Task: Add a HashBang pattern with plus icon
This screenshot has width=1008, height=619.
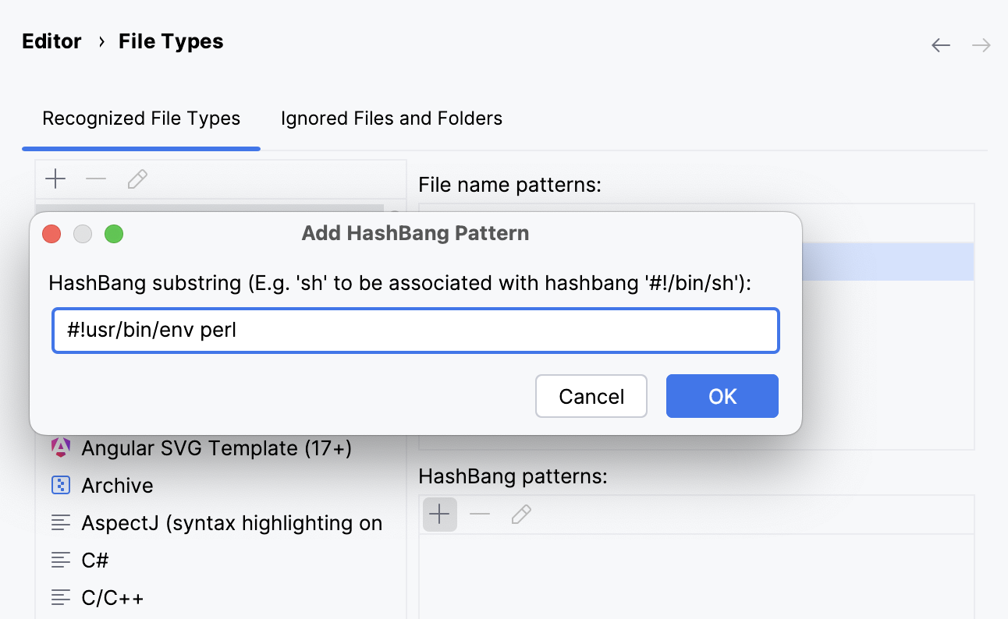Action: (x=438, y=514)
